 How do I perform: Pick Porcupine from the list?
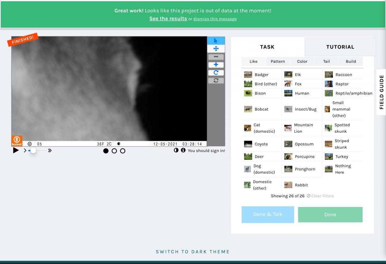coord(302,157)
